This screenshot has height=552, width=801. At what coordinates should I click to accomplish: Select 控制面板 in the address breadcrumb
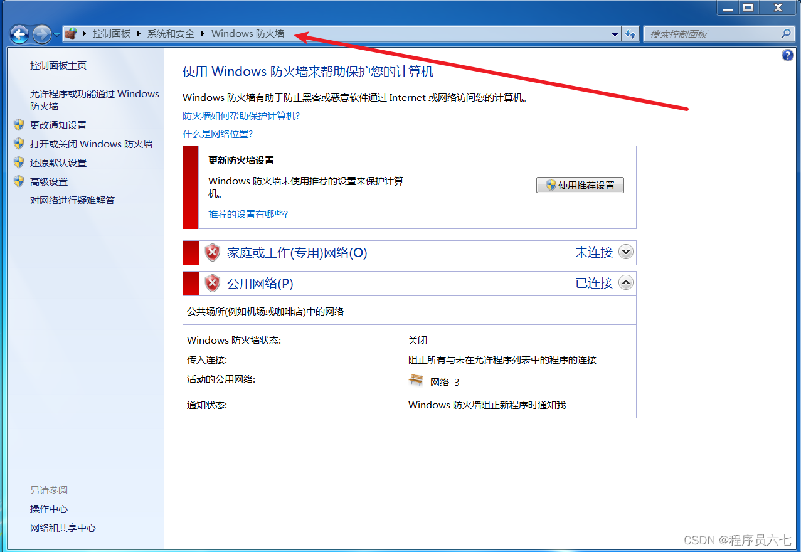pos(112,34)
